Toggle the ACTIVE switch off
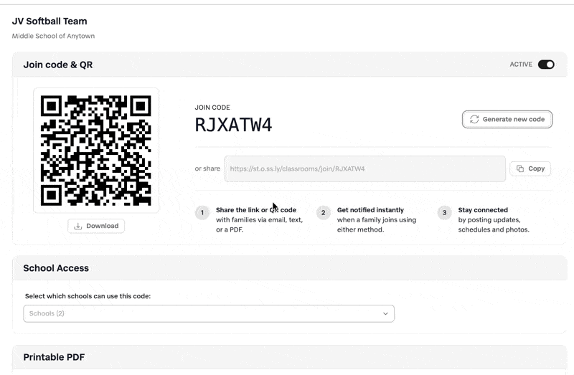The height and width of the screenshot is (375, 574). coord(546,65)
